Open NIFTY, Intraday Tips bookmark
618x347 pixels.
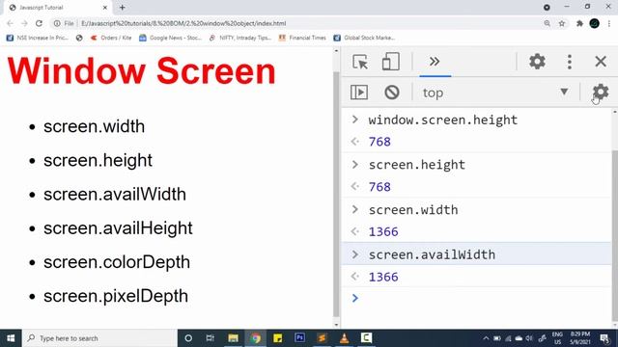tap(240, 38)
